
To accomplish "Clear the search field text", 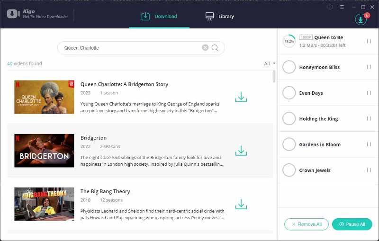I will click(x=205, y=47).
